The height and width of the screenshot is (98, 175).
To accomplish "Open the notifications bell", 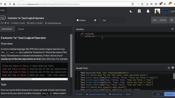I will tap(148, 11).
